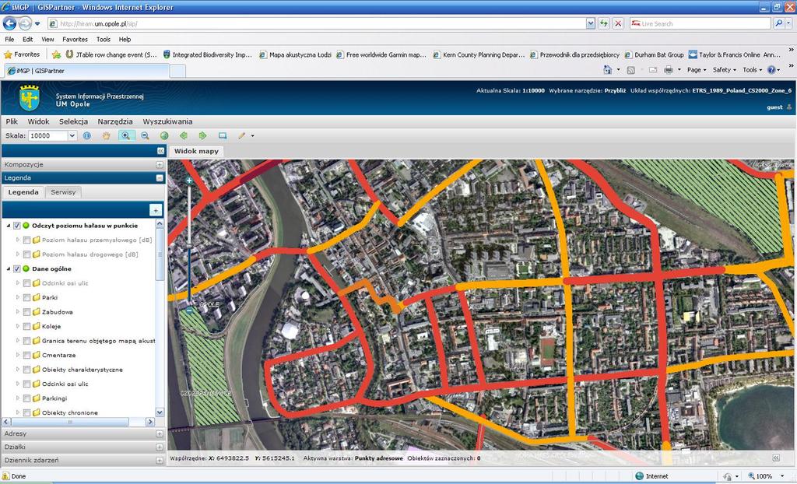Viewport: 797px width, 484px height.
Task: Open the browser Safety menu button
Action: point(725,70)
